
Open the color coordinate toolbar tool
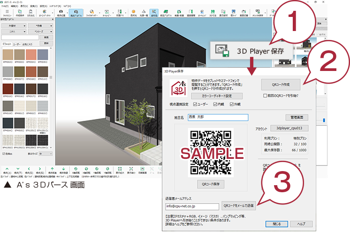tap(45, 13)
